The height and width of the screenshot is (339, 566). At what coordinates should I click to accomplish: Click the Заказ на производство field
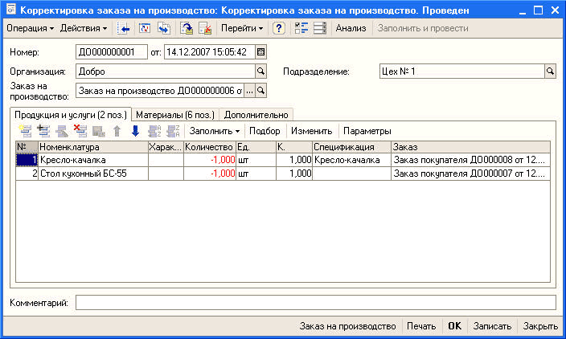click(160, 91)
